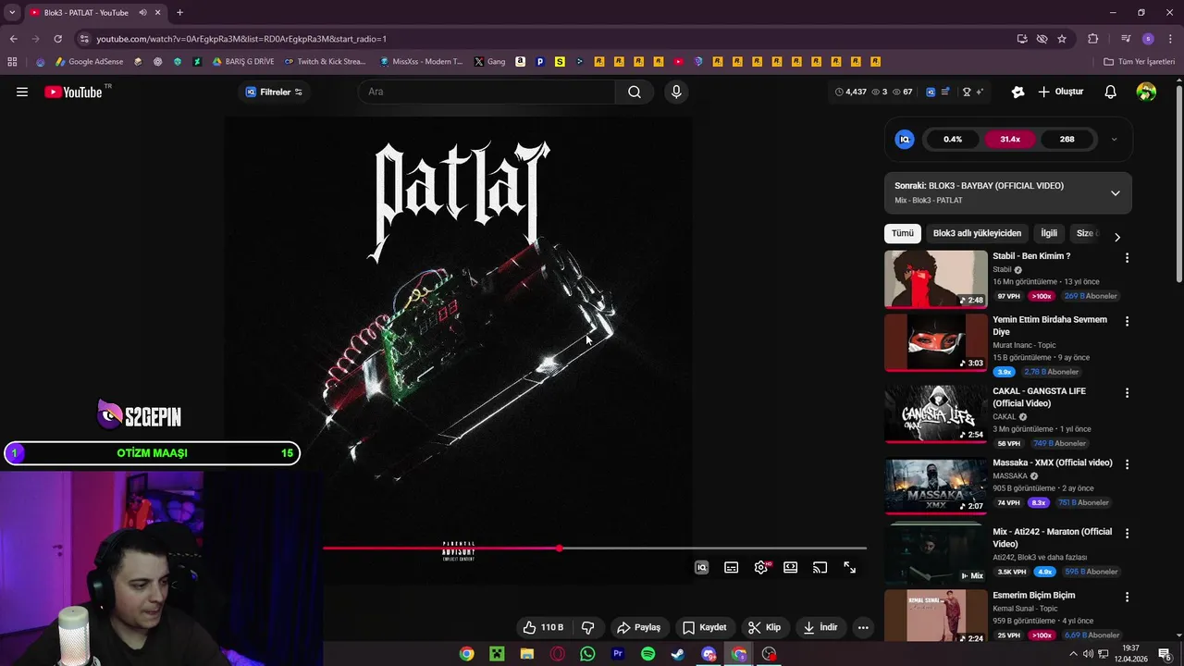This screenshot has height=666, width=1184.
Task: Start voice search with the microphone icon
Action: [676, 92]
